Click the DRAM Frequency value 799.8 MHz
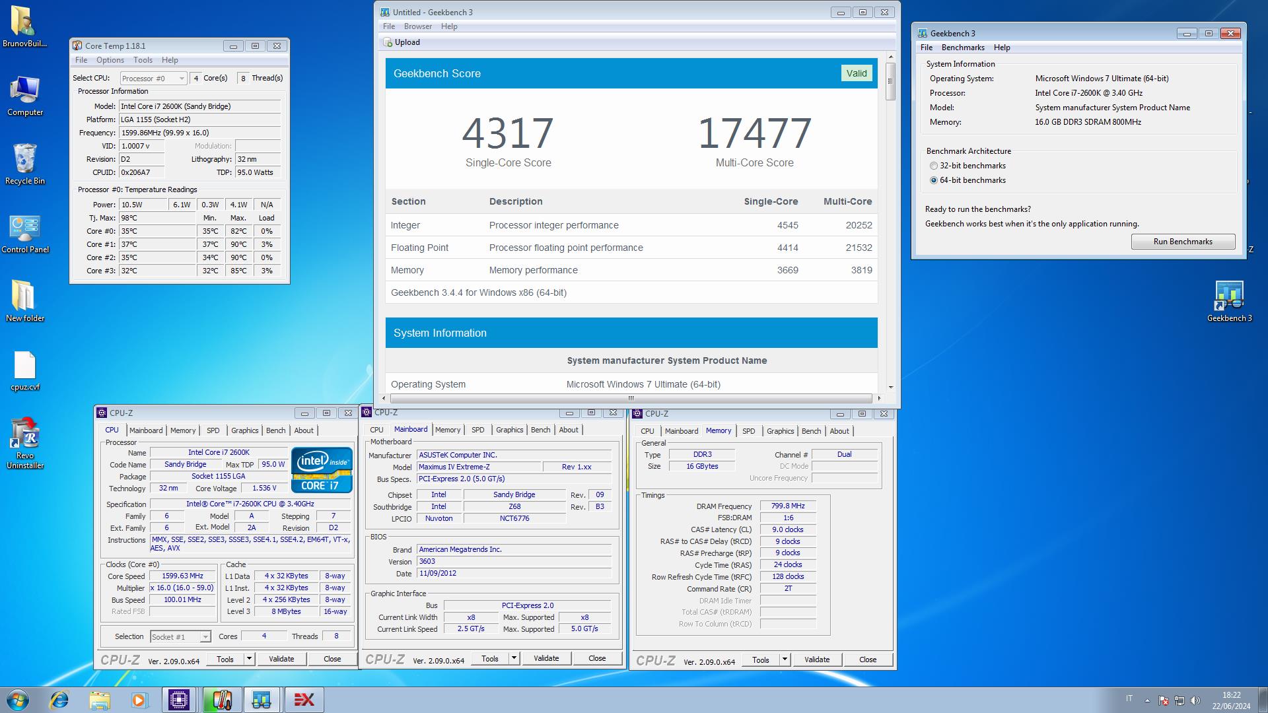 [788, 506]
